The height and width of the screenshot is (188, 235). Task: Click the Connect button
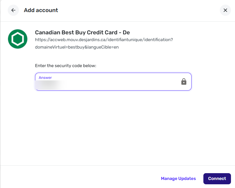tap(217, 179)
